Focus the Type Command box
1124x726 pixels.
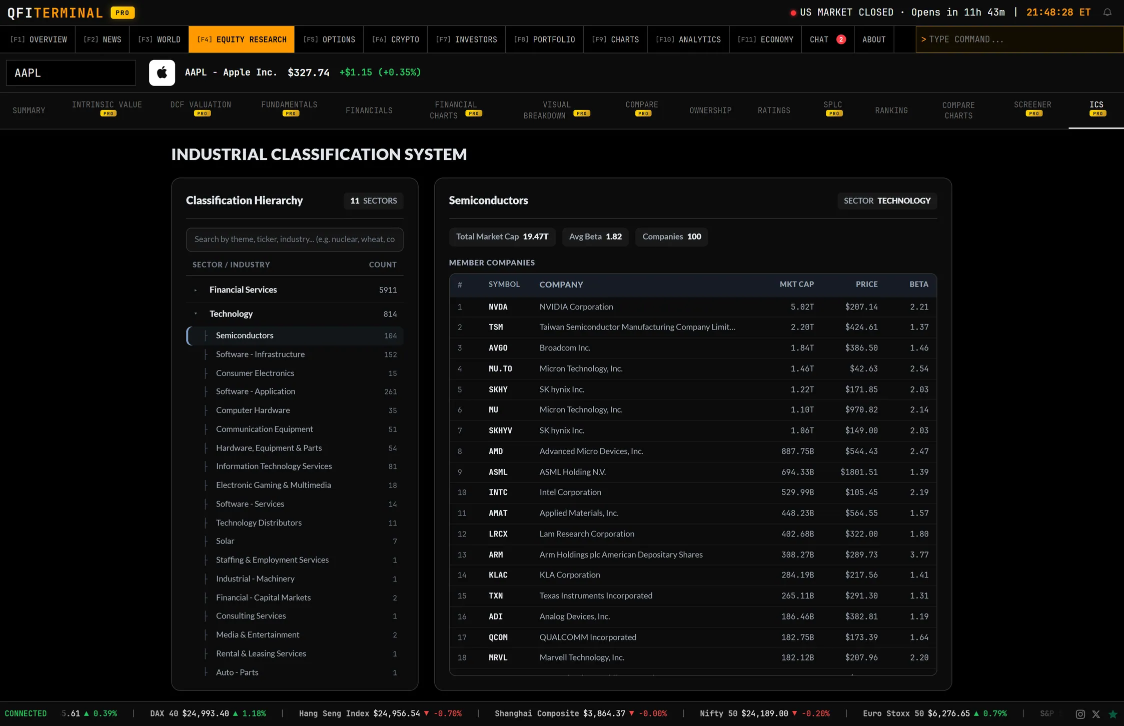(1019, 39)
